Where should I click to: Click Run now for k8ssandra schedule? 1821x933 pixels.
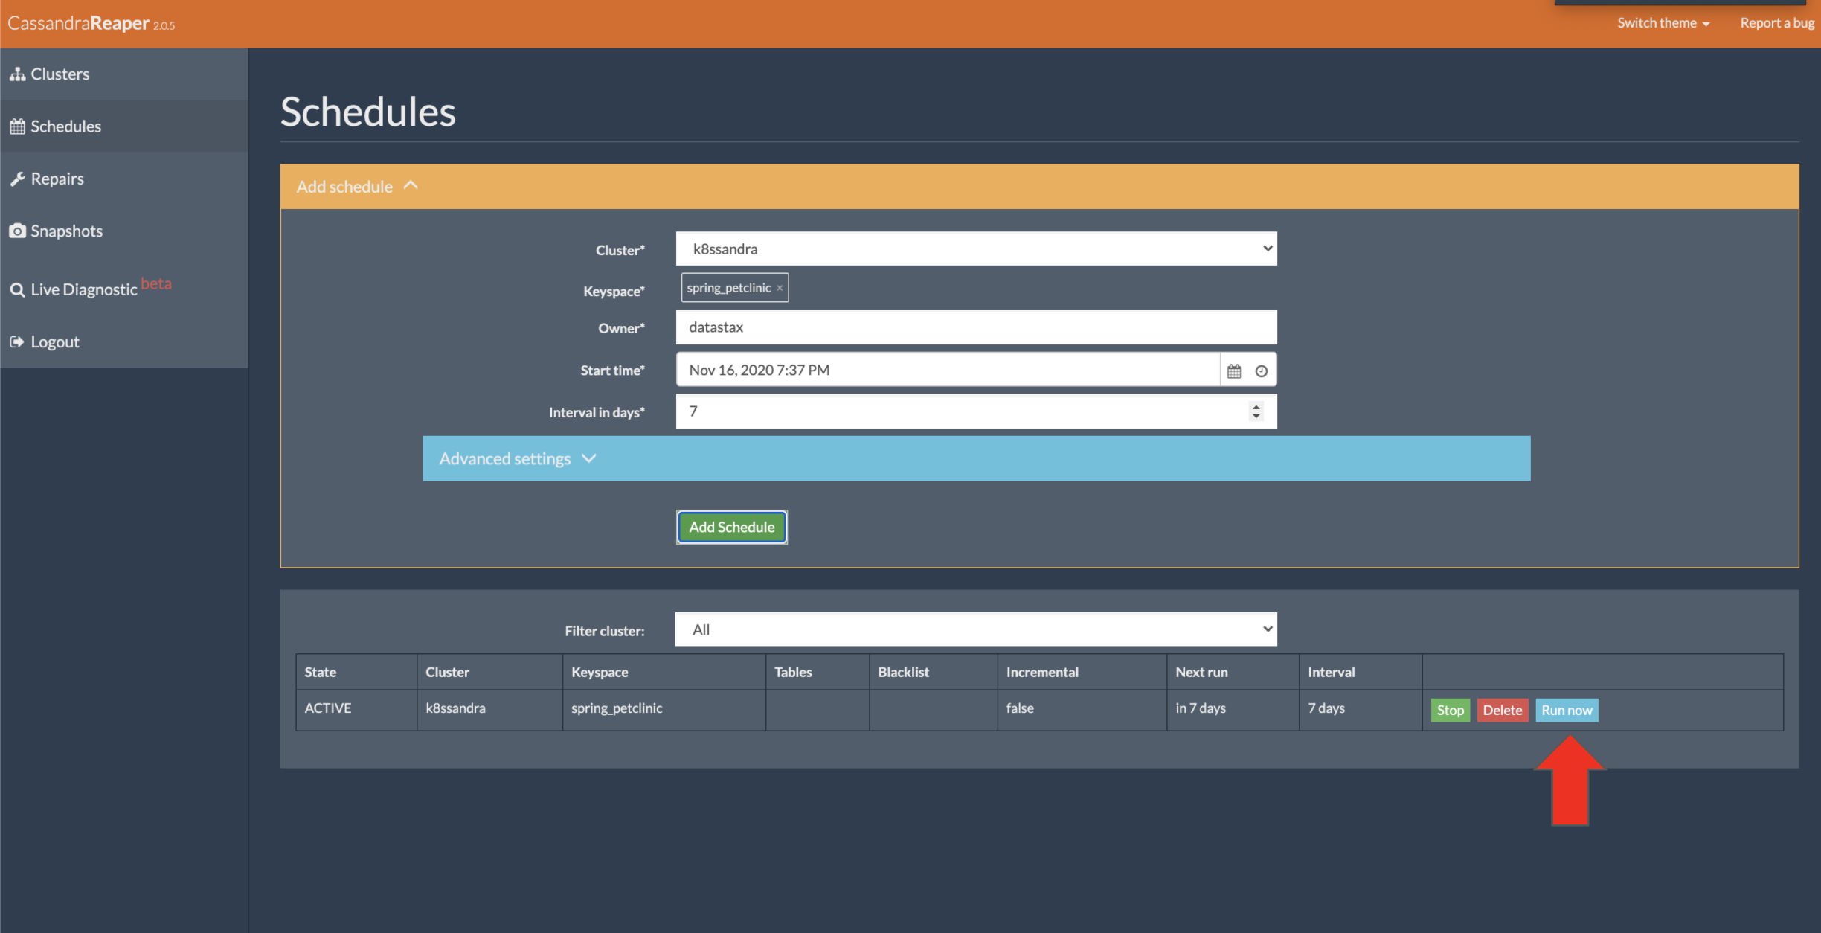1567,710
